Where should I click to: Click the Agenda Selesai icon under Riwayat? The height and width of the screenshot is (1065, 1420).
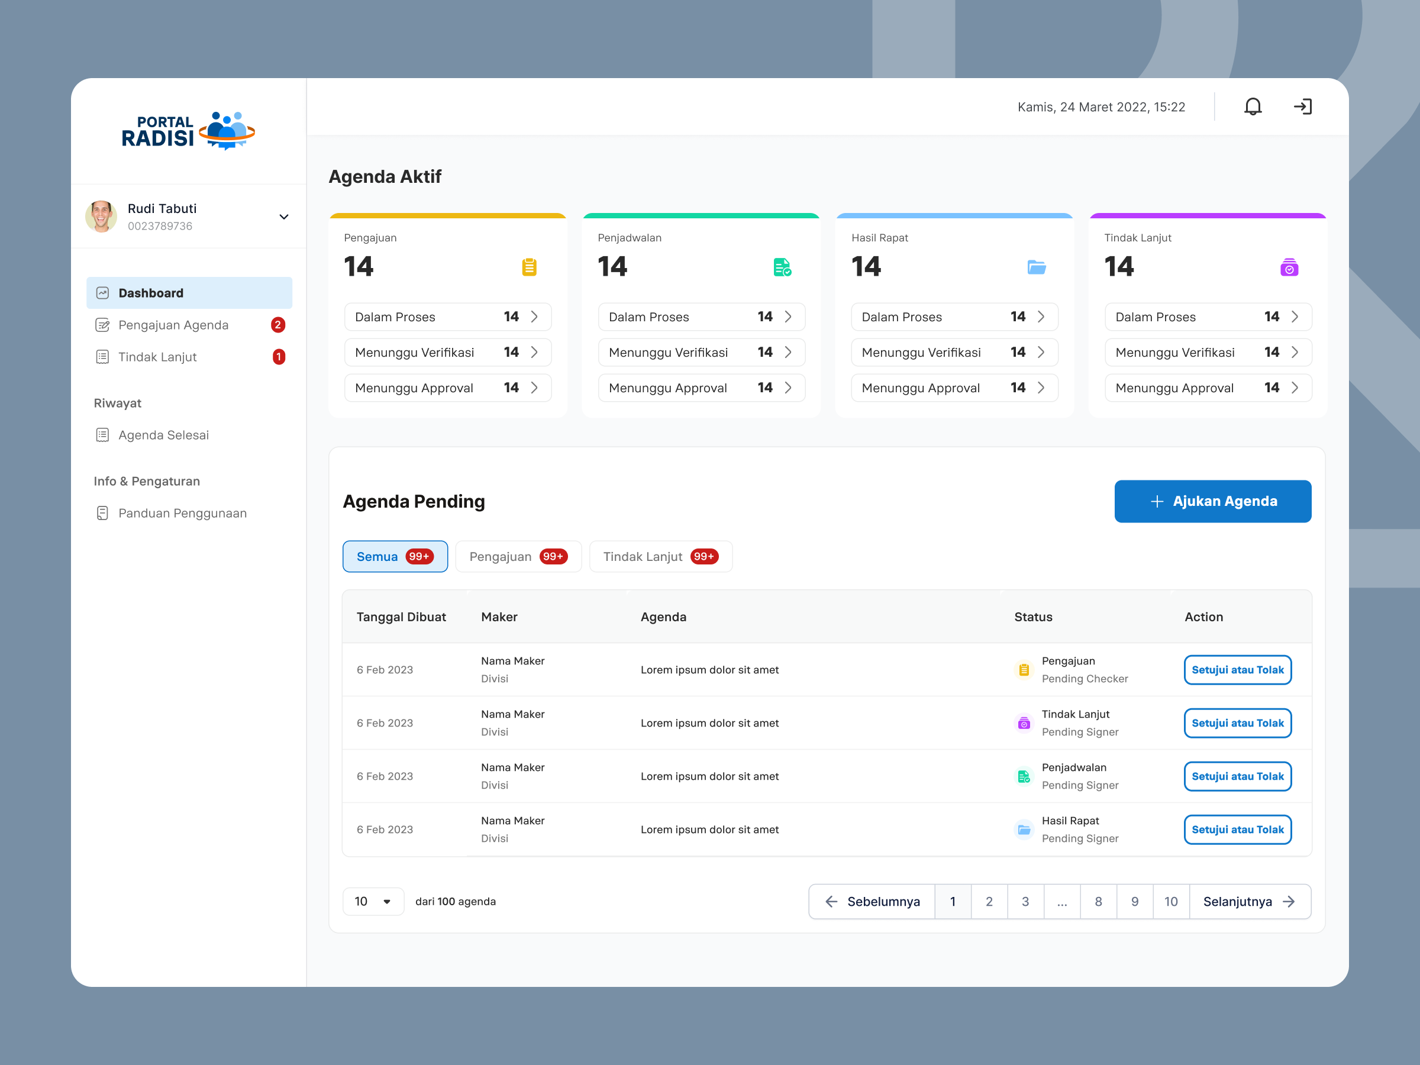(x=104, y=435)
